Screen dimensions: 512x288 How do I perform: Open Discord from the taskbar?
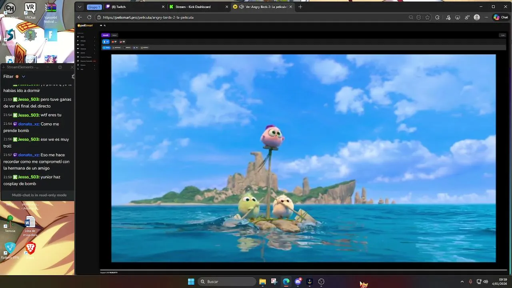click(x=298, y=282)
